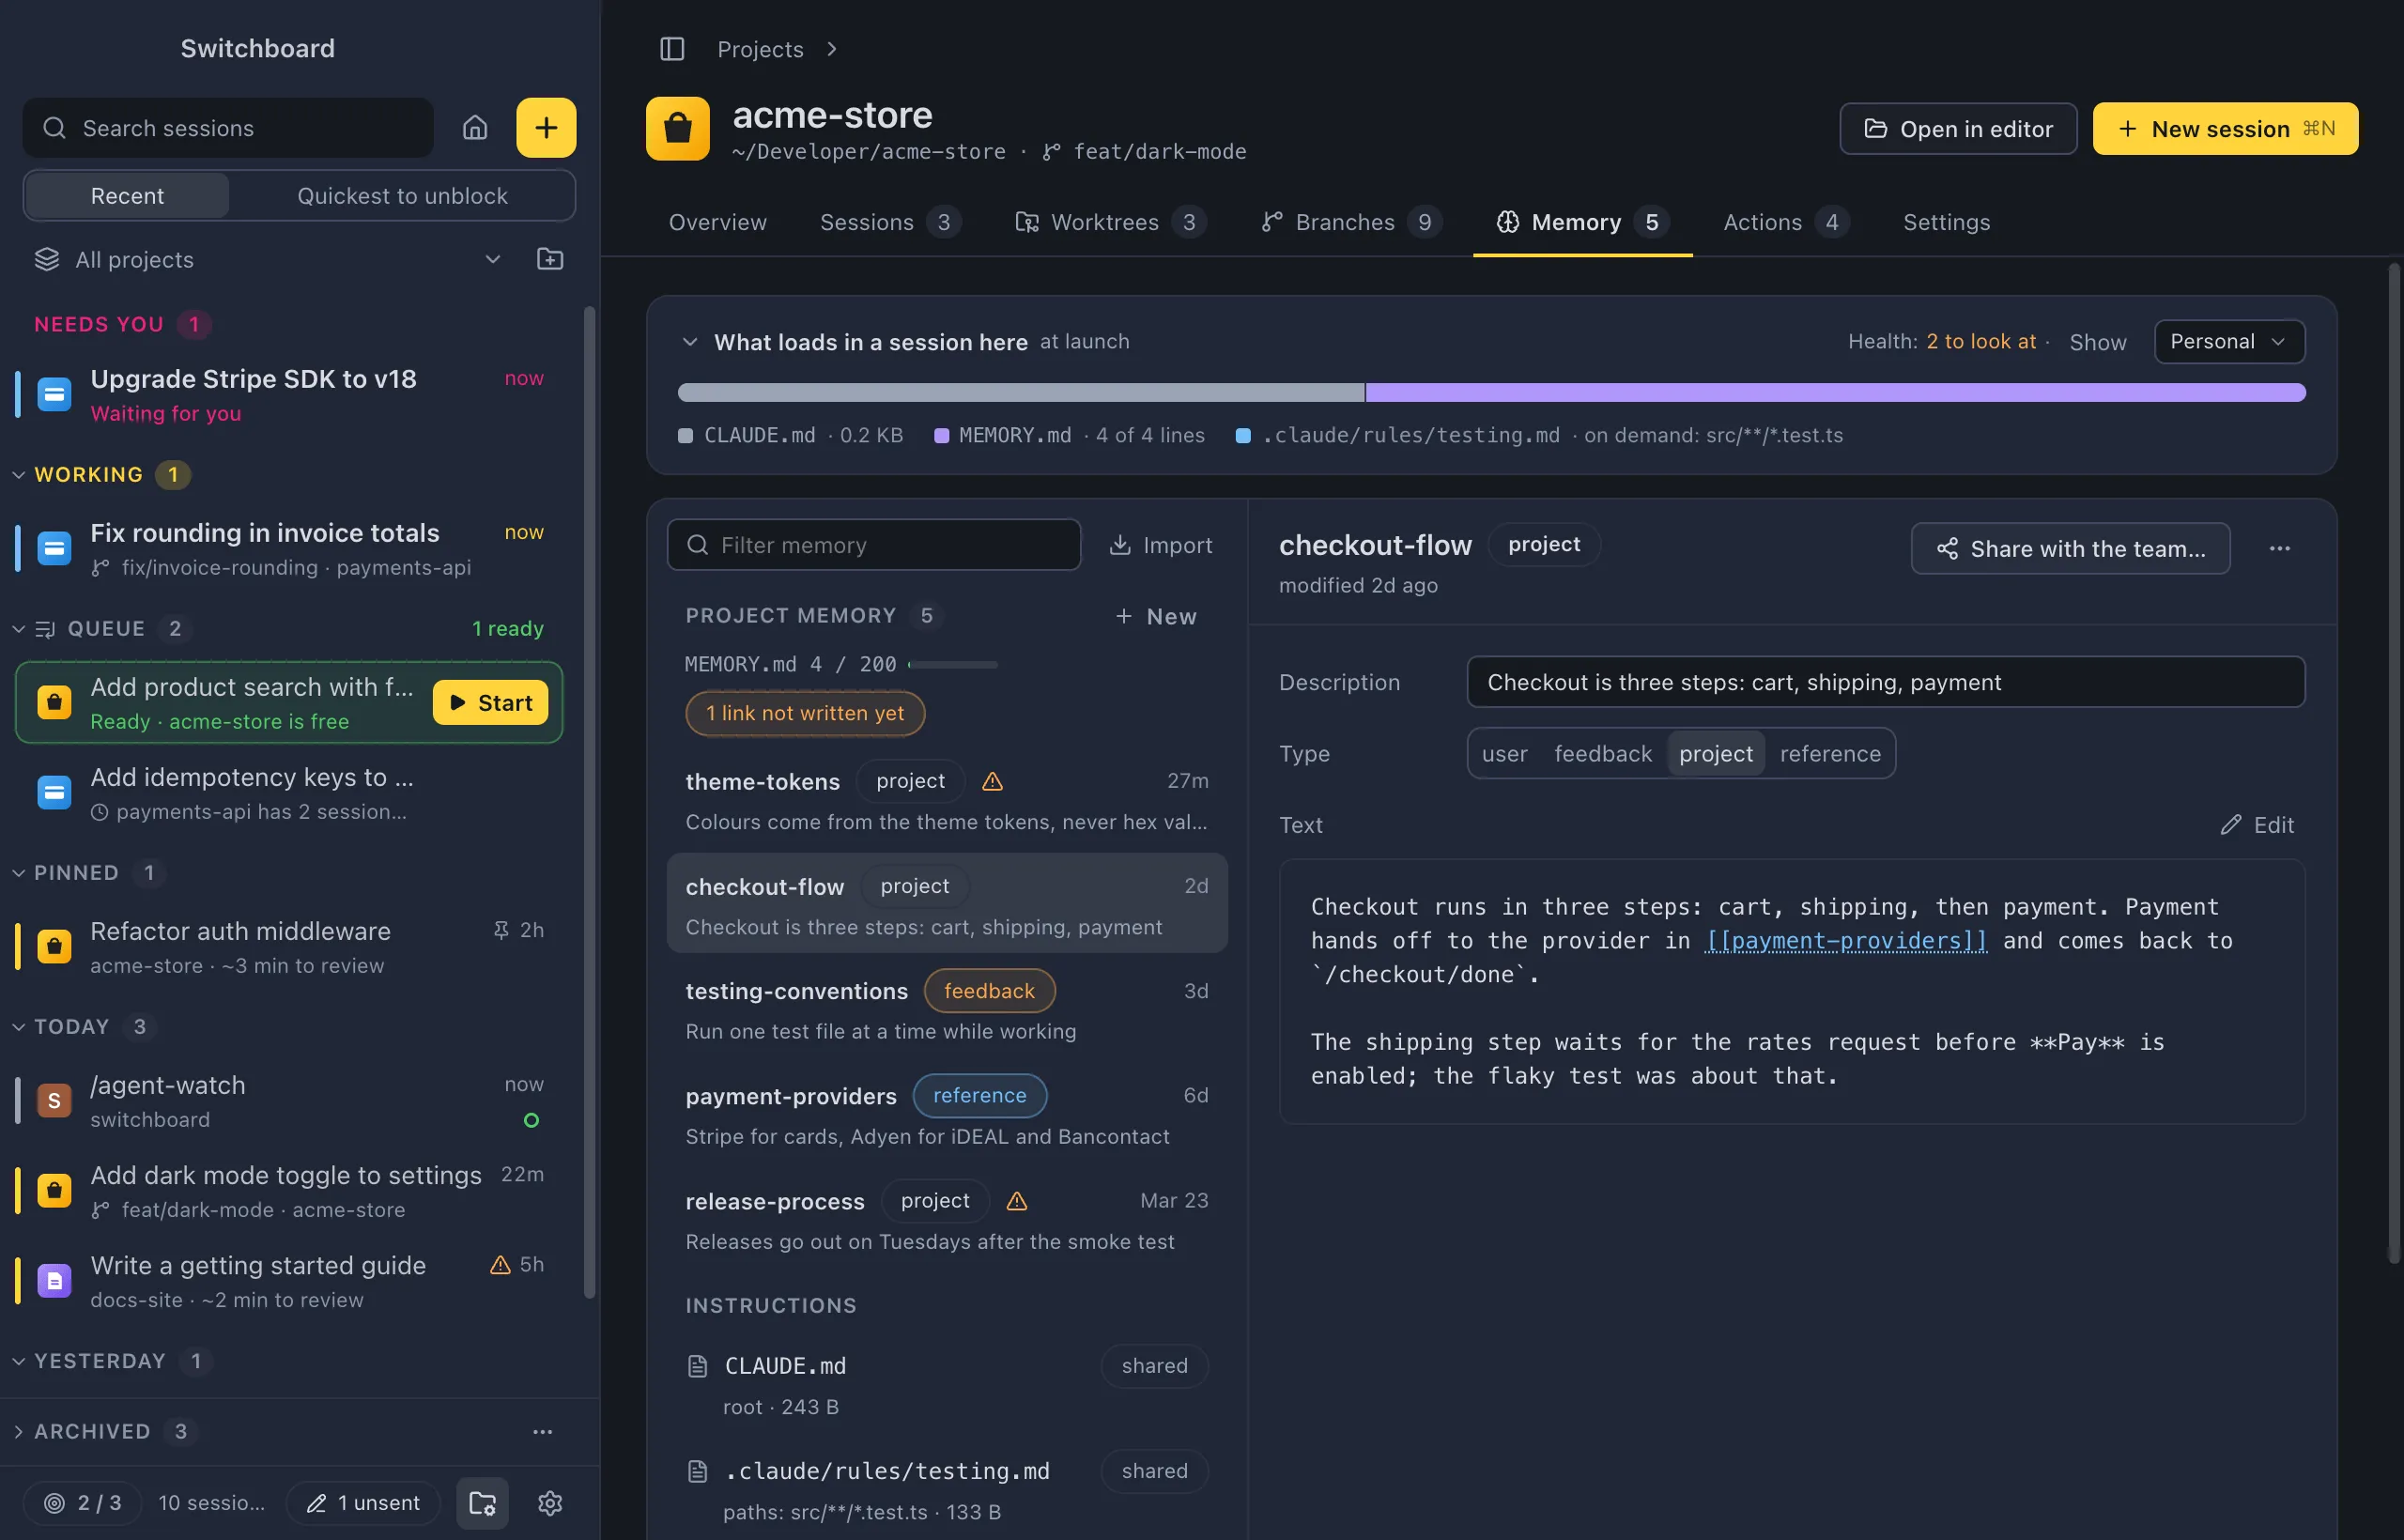Open the Personal show dropdown
This screenshot has height=1540, width=2404.
2229,342
